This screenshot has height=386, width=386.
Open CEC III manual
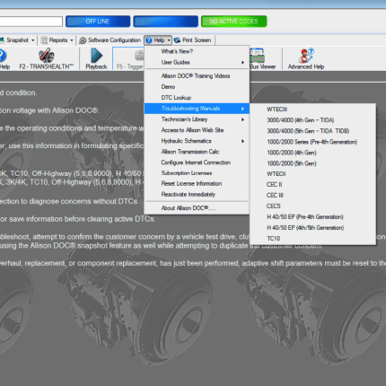click(x=312, y=195)
